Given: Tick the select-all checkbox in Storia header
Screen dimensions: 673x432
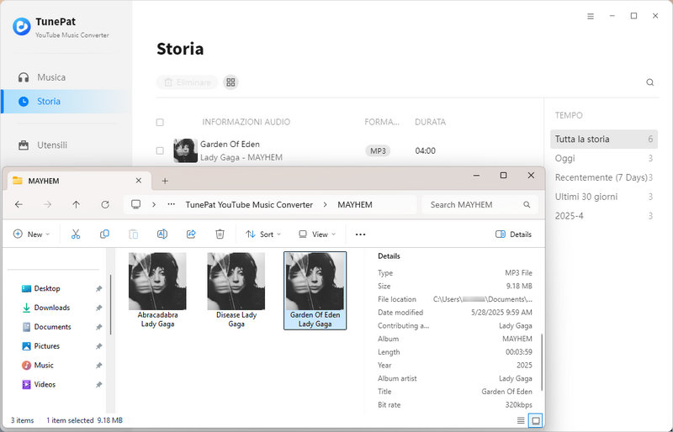Looking at the screenshot, I should (160, 122).
